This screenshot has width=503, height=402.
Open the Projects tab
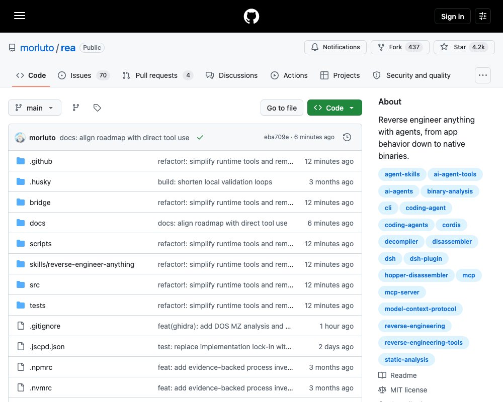[340, 75]
